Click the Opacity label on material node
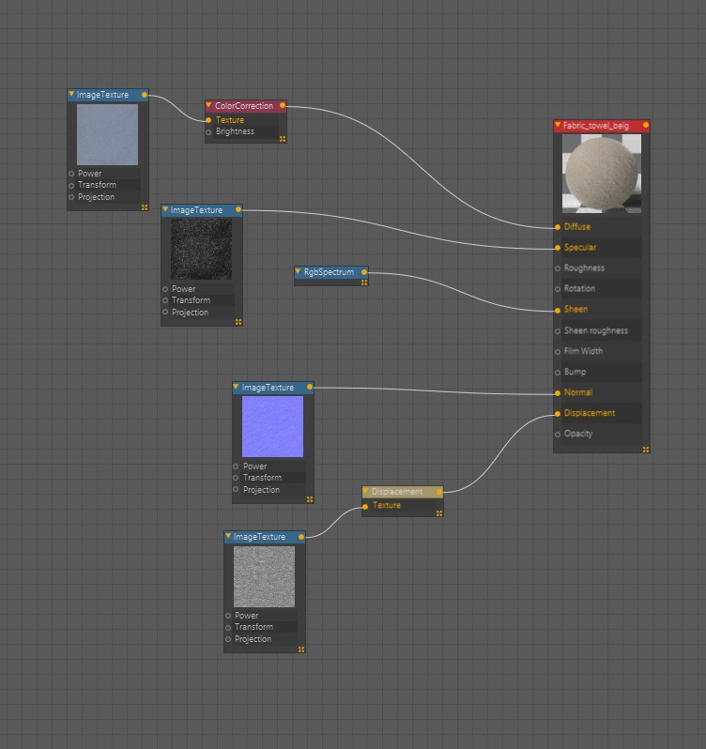The width and height of the screenshot is (706, 749). [x=578, y=434]
